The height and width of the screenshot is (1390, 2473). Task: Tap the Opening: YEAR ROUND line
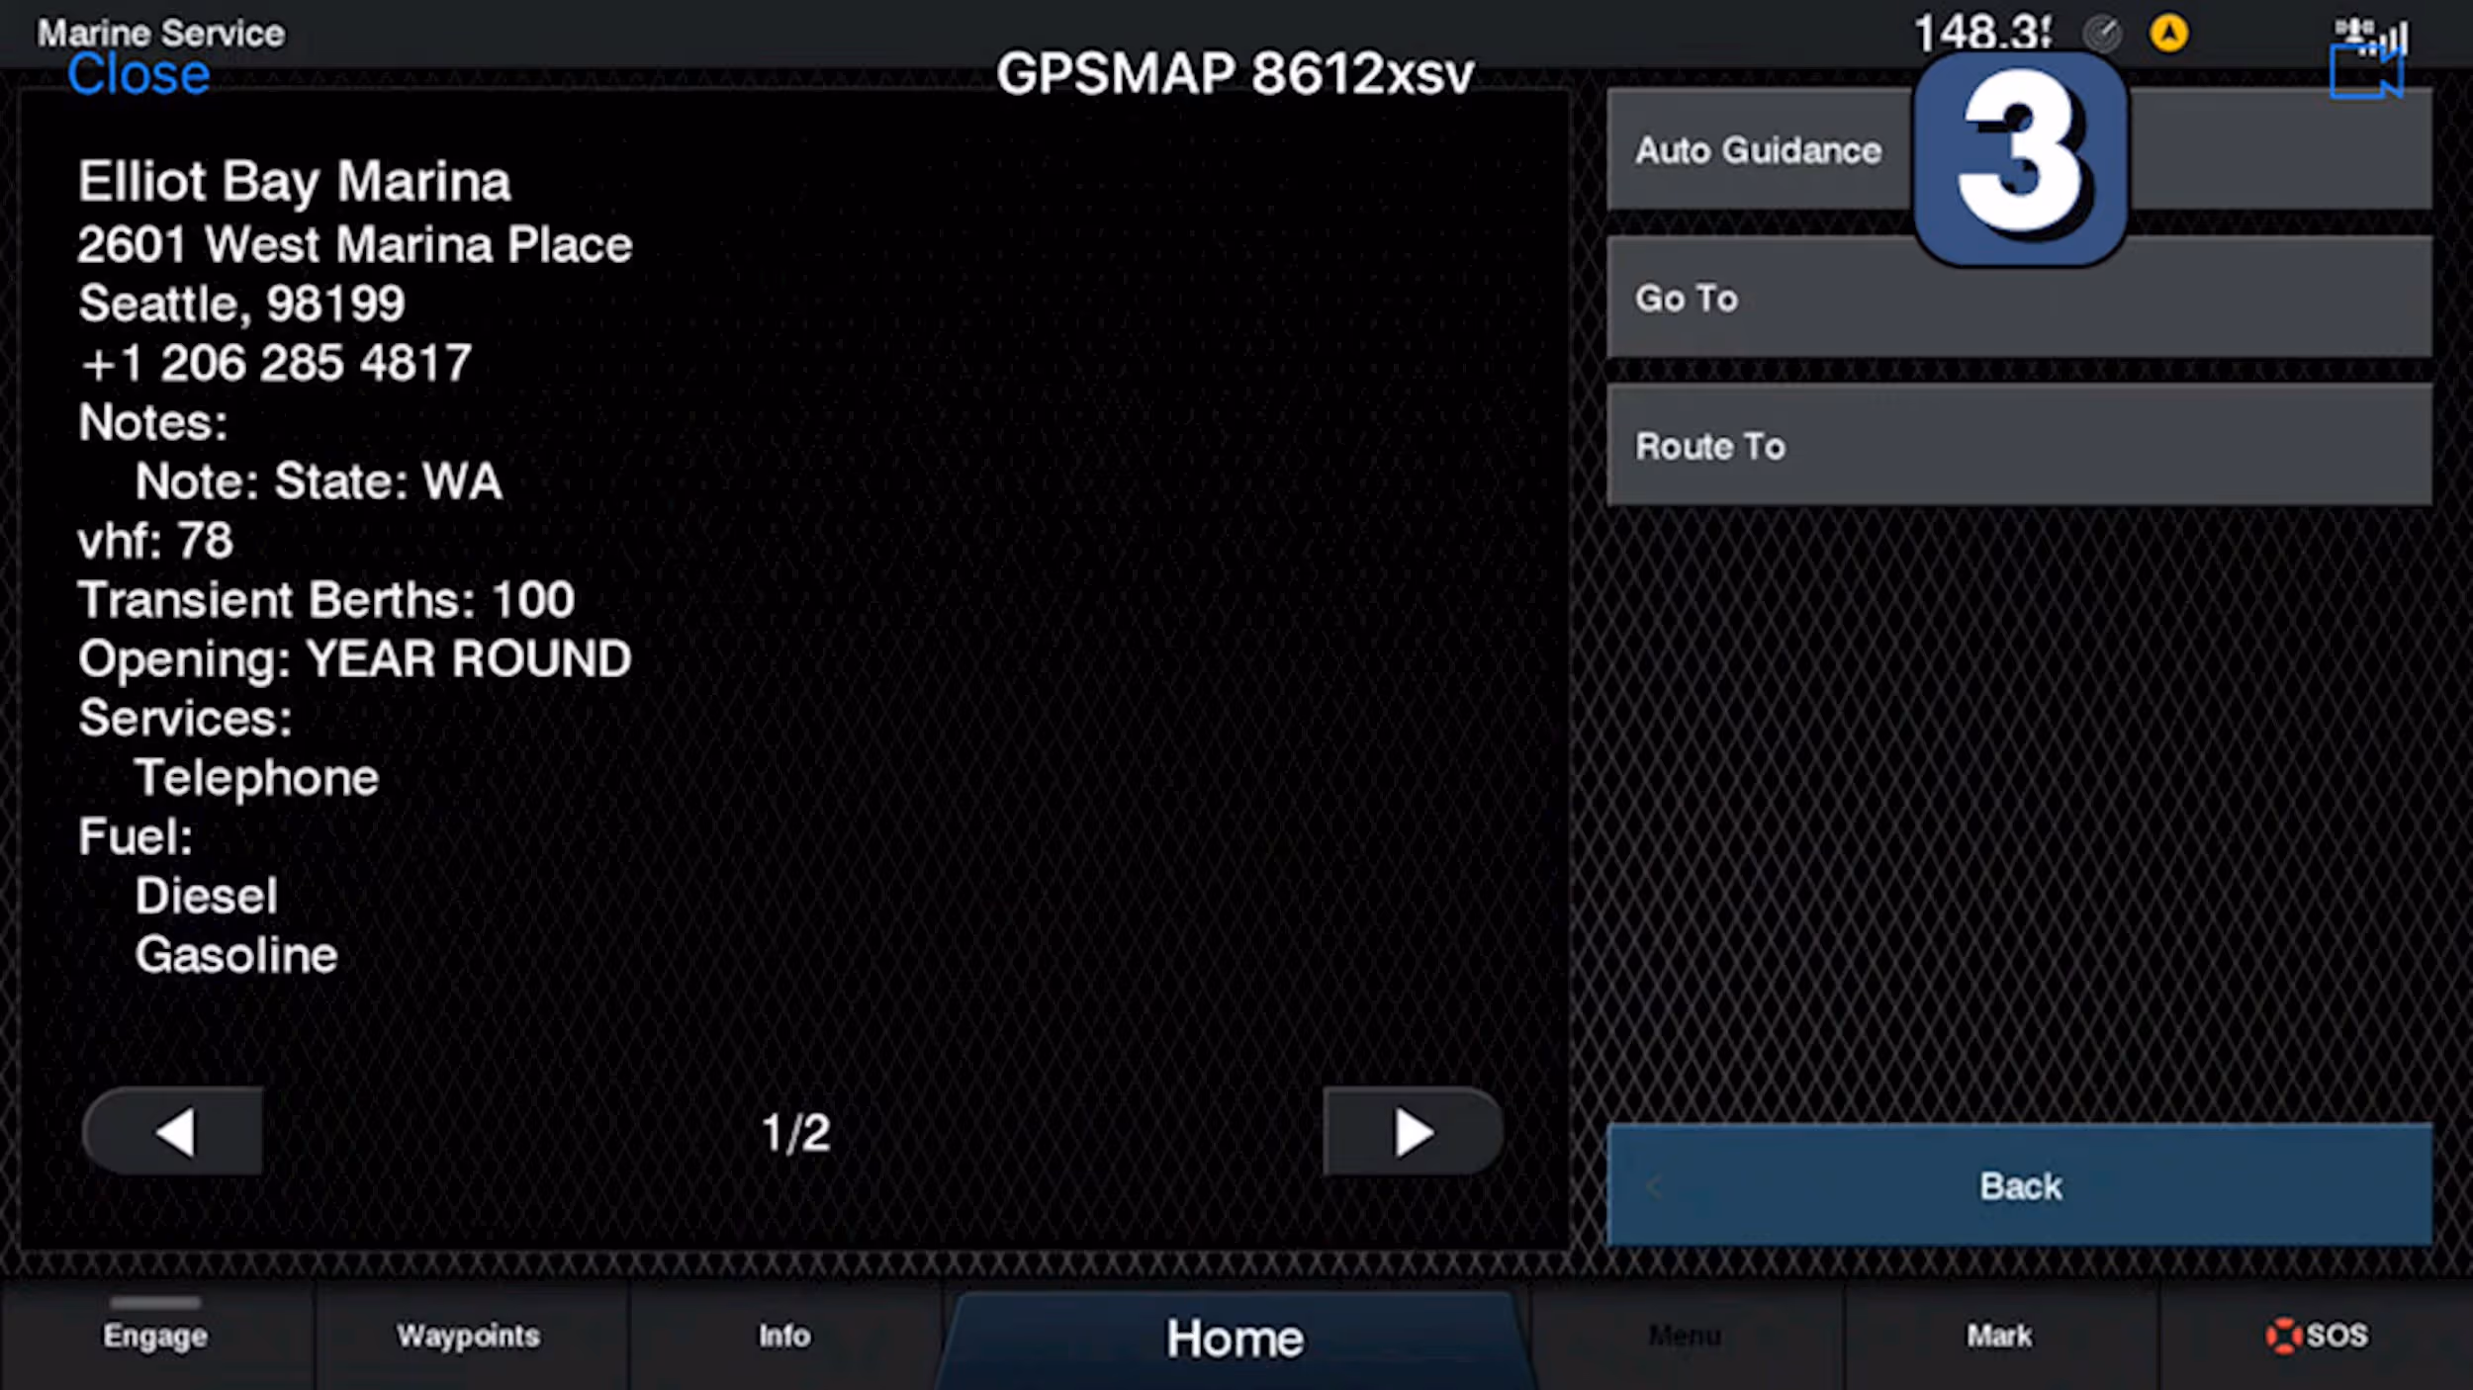click(355, 659)
